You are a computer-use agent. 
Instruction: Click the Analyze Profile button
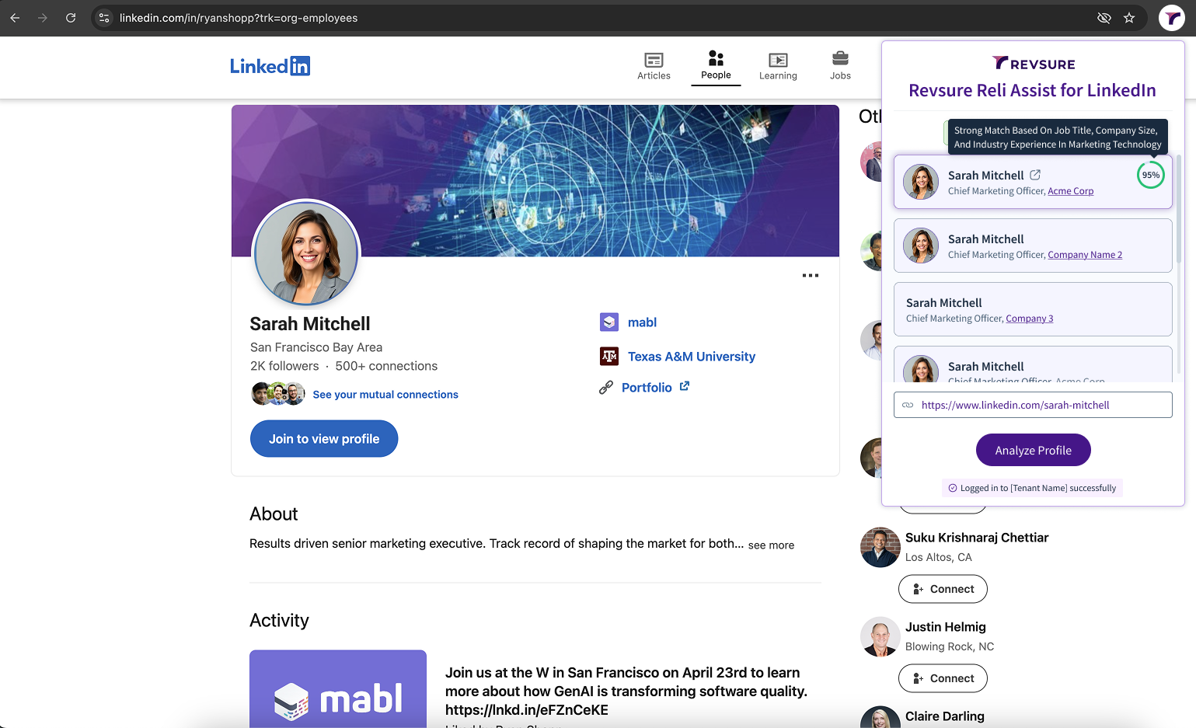(1033, 450)
